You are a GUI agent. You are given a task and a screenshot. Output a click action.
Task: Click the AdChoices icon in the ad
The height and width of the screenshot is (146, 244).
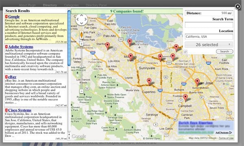click(231, 133)
